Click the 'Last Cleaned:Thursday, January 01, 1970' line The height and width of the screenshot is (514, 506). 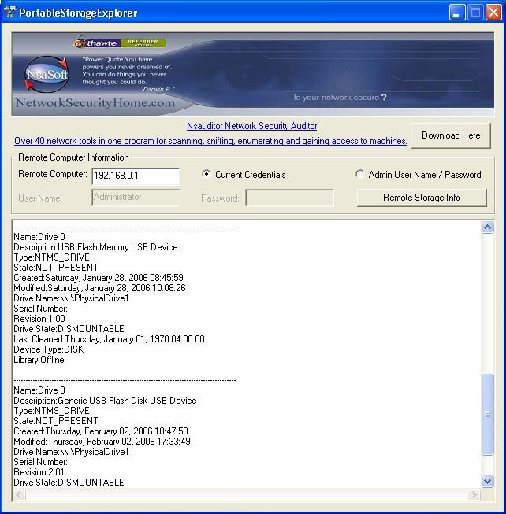click(x=109, y=339)
